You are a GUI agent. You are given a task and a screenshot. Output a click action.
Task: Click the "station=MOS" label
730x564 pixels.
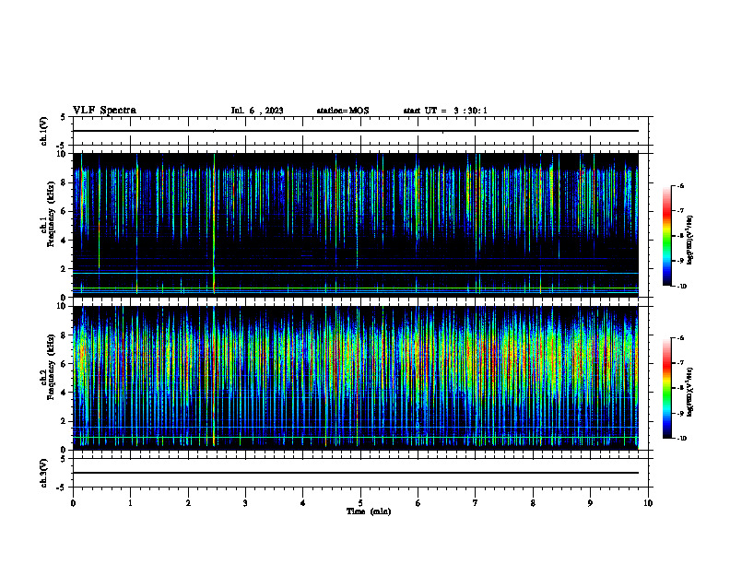pos(343,111)
